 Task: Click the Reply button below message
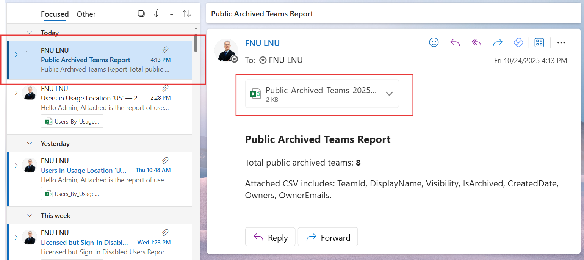coord(270,237)
